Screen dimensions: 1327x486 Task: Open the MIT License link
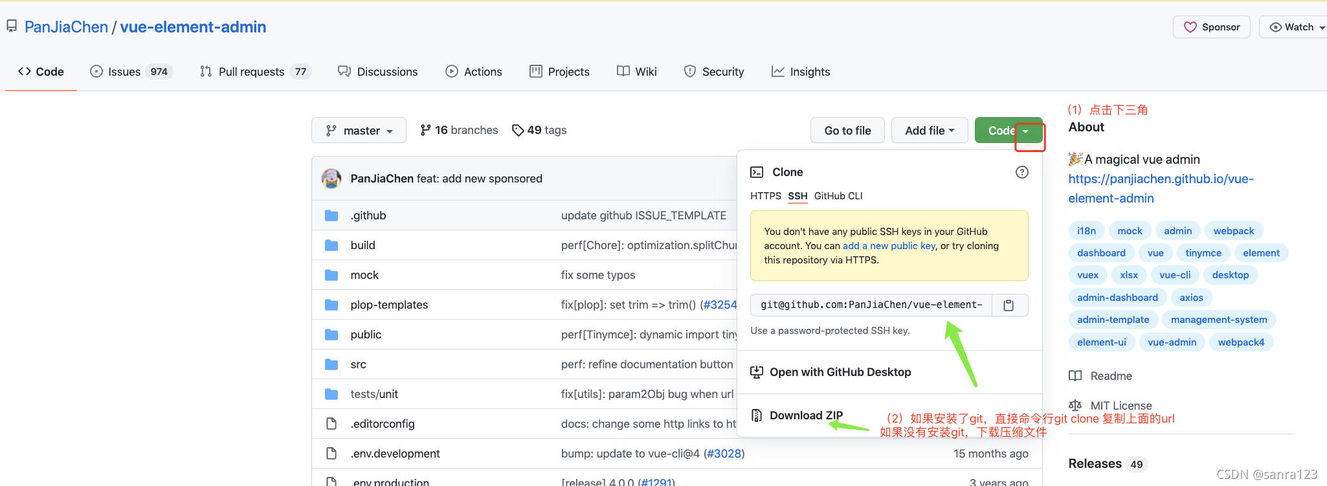[x=1121, y=406]
